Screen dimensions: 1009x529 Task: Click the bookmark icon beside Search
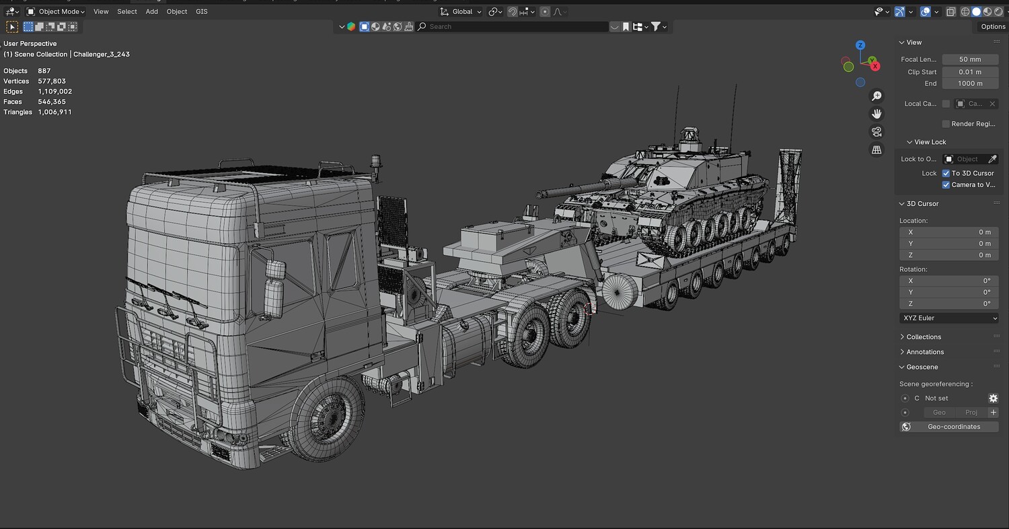[x=626, y=27]
